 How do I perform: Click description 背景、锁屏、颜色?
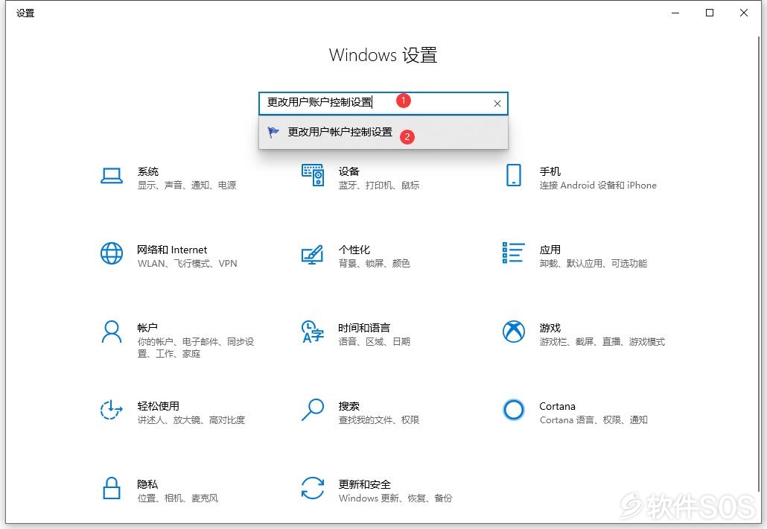pyautogui.click(x=375, y=263)
